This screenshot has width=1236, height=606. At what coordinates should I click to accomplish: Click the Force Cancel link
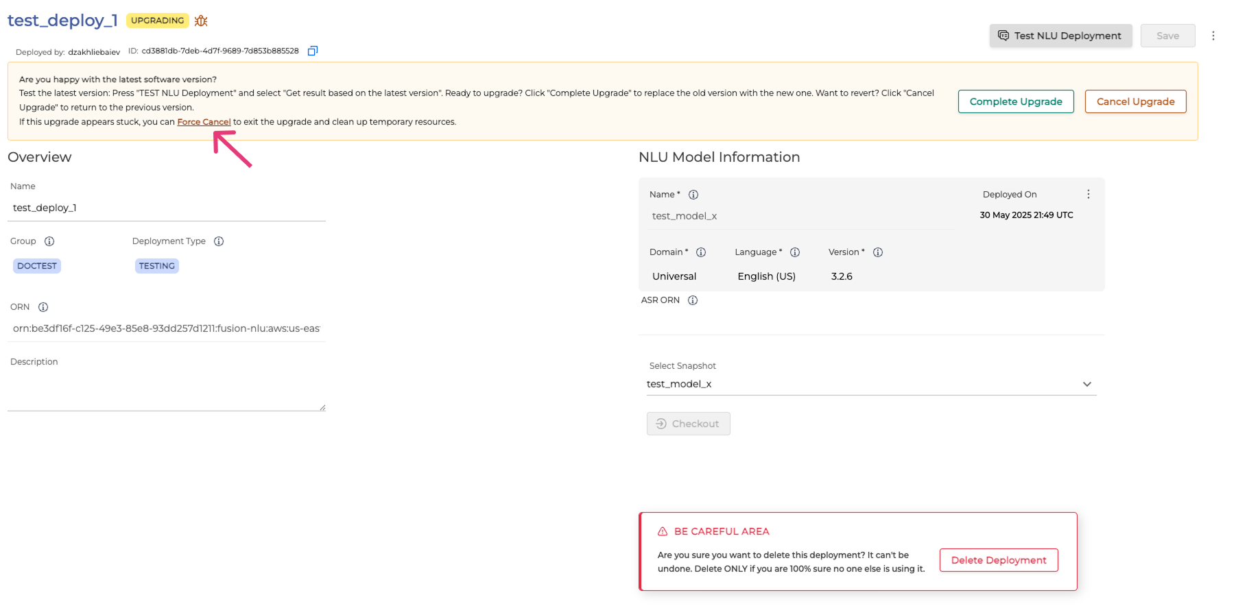(x=204, y=122)
